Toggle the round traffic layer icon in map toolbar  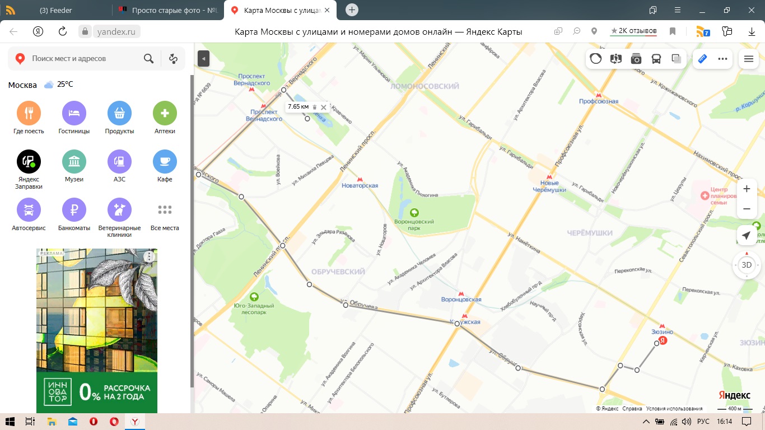pos(596,58)
